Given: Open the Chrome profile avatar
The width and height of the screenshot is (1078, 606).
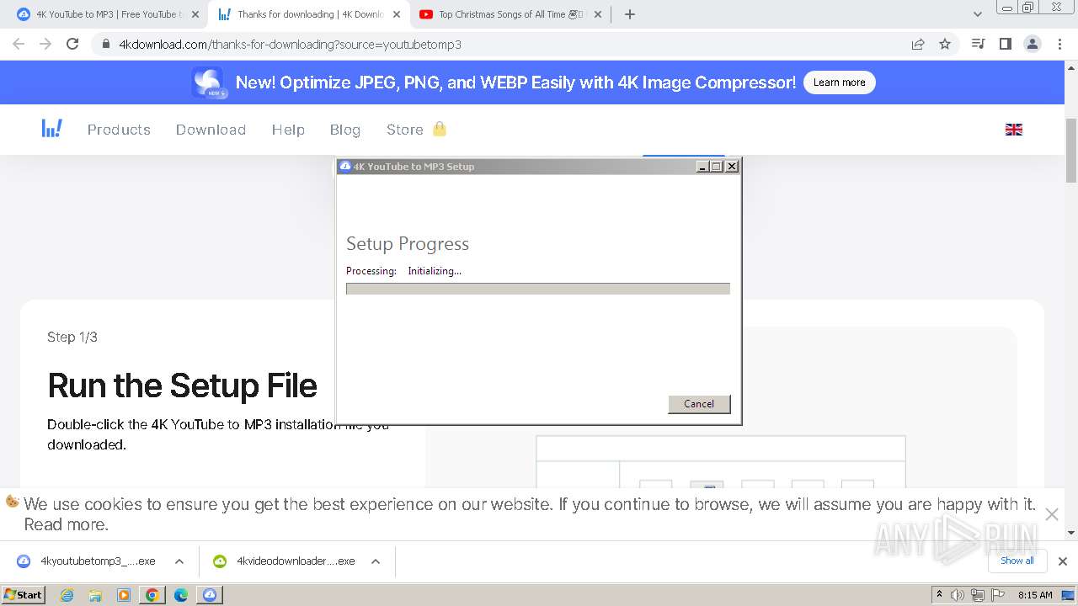Looking at the screenshot, I should (1032, 44).
